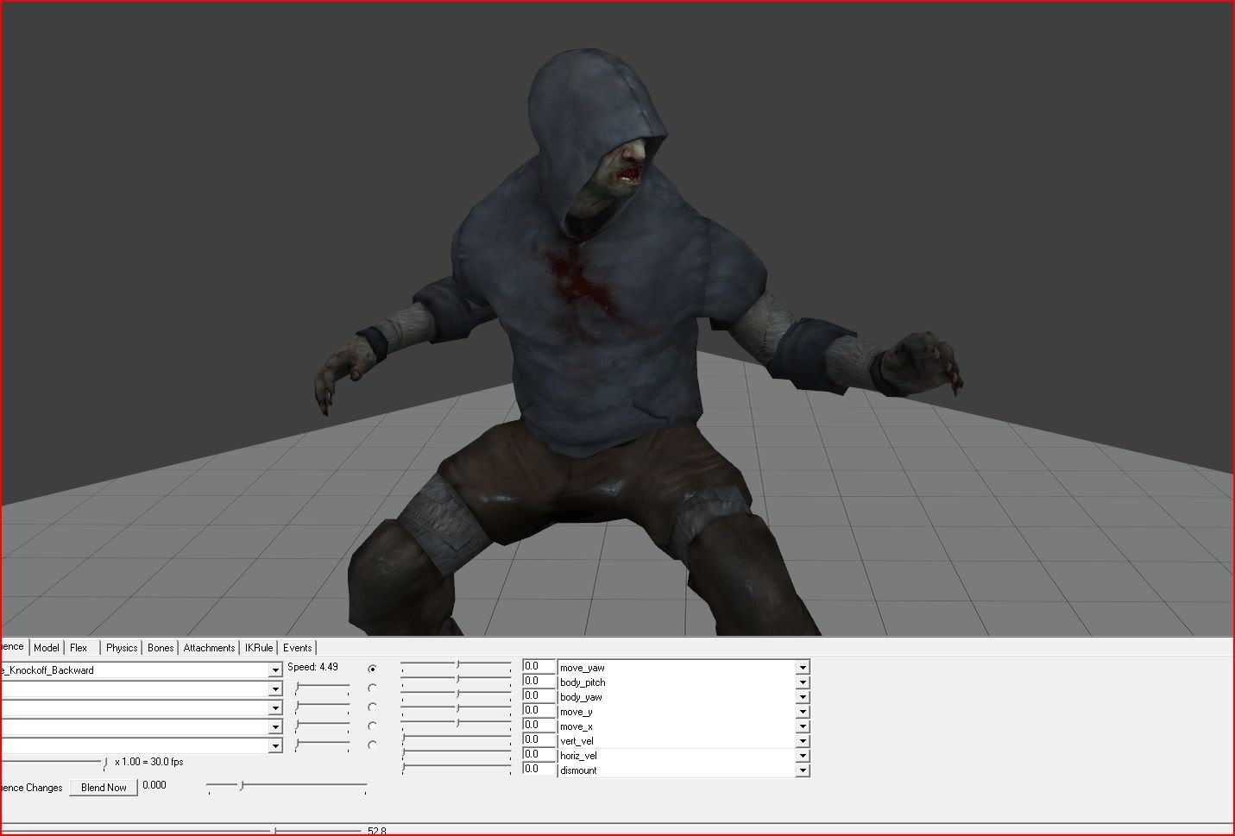
Task: Select the selected radio button beside Speed: 4.49
Action: tap(372, 669)
